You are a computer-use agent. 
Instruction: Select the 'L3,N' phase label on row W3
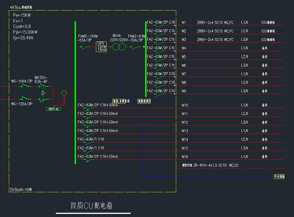tap(244, 40)
